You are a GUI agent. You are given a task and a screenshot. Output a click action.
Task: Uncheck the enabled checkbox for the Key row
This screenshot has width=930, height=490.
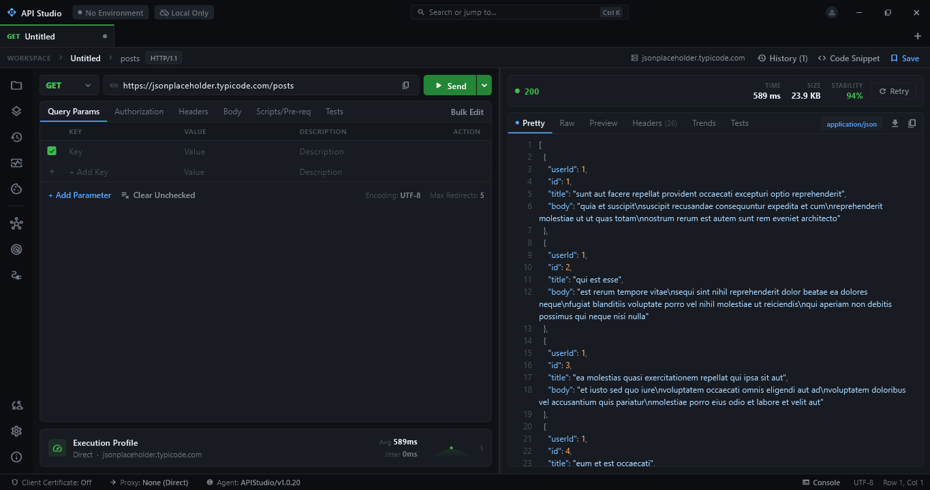click(x=52, y=151)
